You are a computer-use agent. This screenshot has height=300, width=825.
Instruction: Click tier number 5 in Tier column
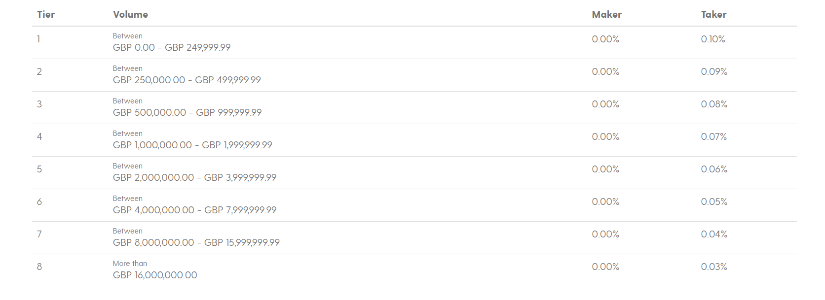tap(39, 169)
